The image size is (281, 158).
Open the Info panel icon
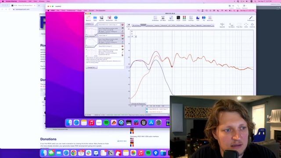(x=116, y=18)
